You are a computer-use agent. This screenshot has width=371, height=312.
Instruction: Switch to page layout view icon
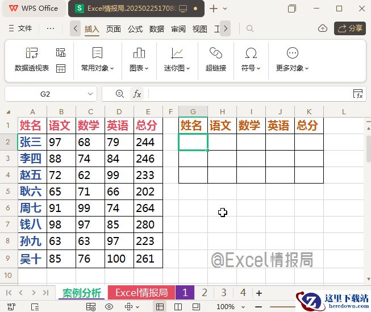point(196,307)
